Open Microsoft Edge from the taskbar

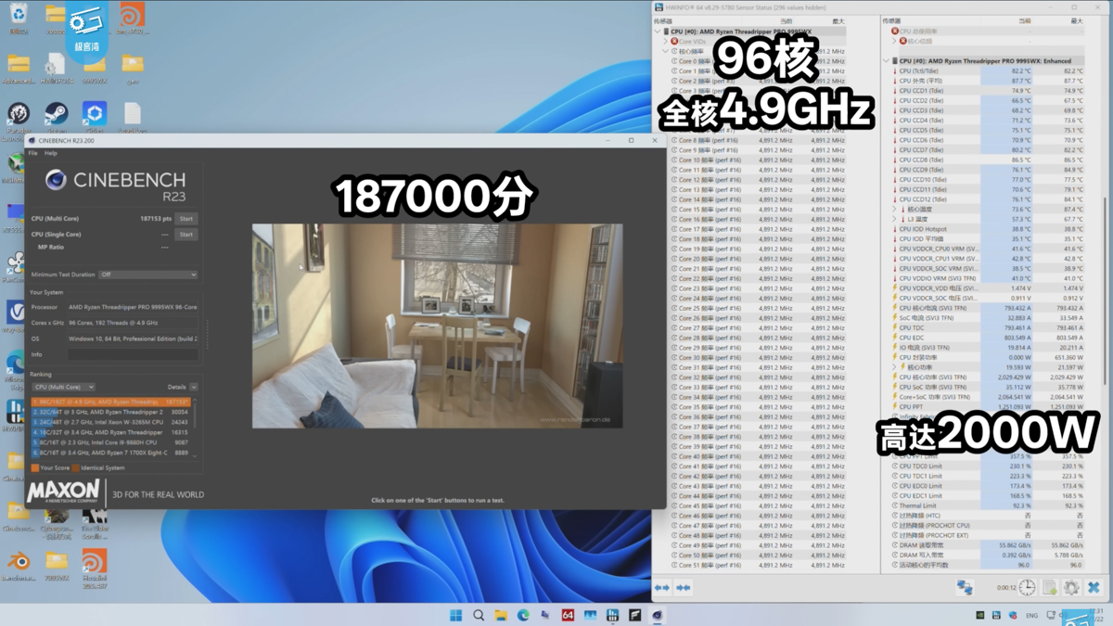click(x=523, y=615)
